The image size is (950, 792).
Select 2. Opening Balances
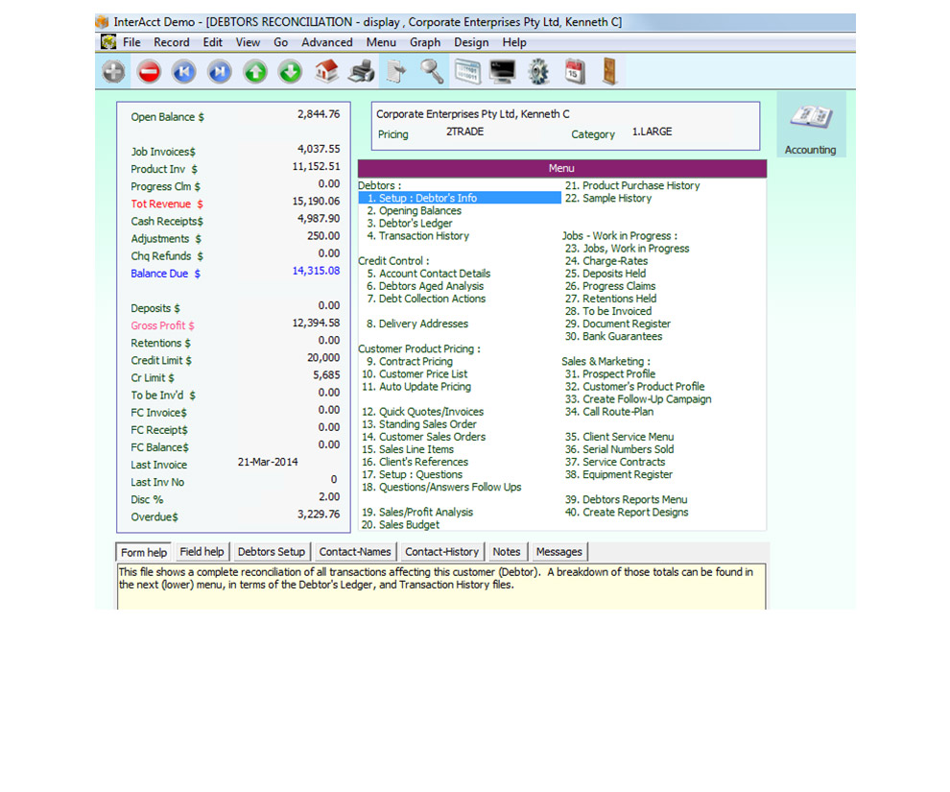click(x=414, y=211)
